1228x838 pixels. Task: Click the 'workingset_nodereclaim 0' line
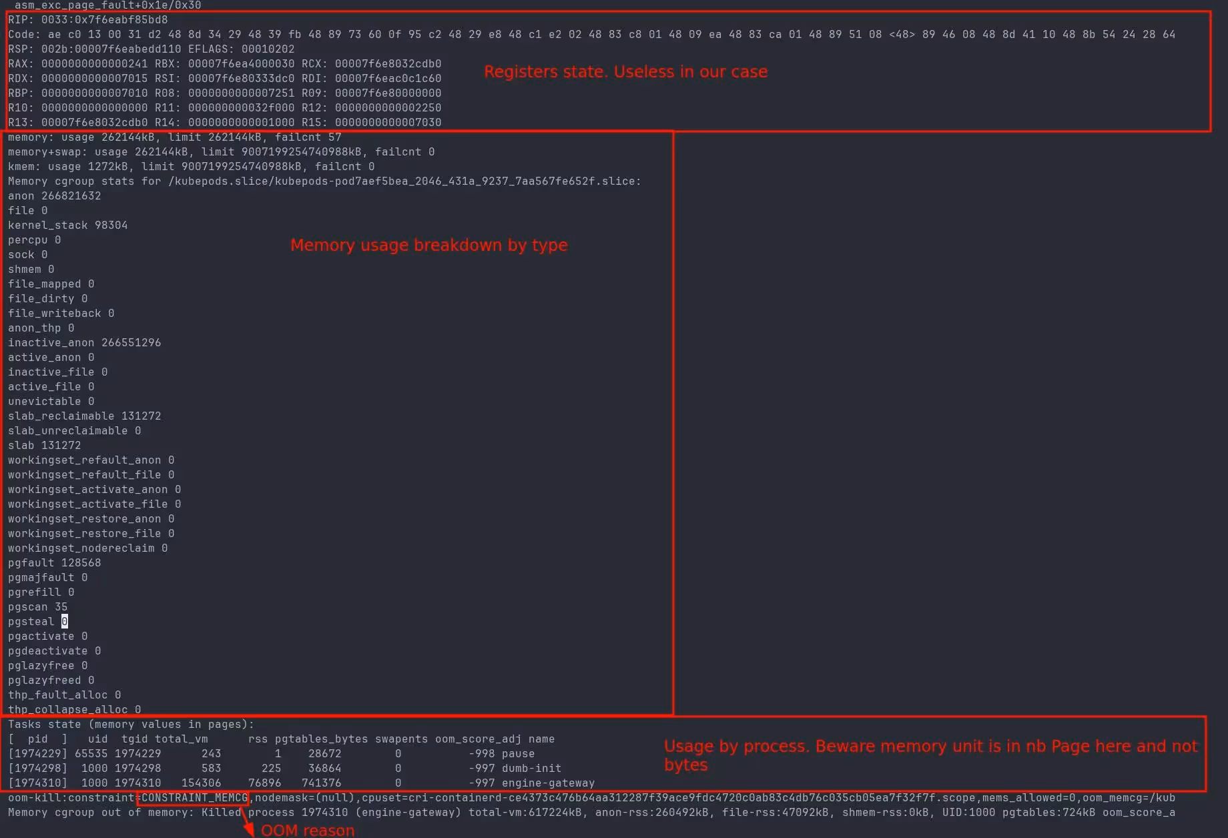click(x=88, y=548)
